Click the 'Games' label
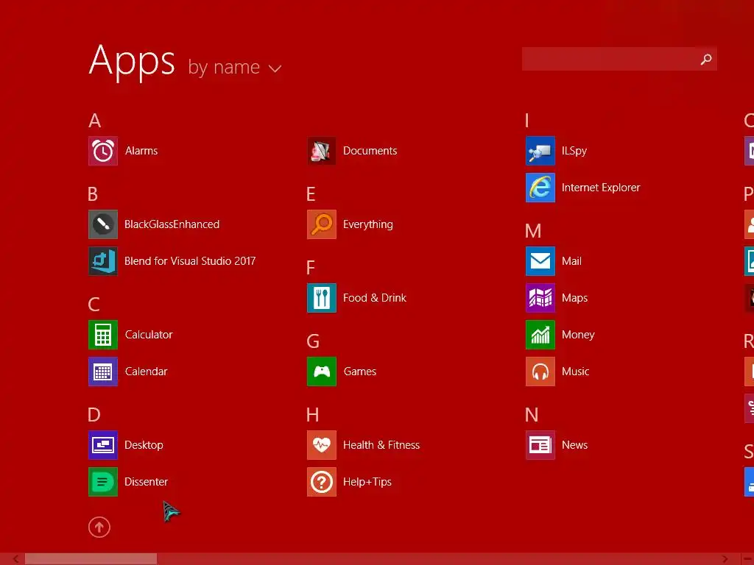754x565 pixels. 360,372
